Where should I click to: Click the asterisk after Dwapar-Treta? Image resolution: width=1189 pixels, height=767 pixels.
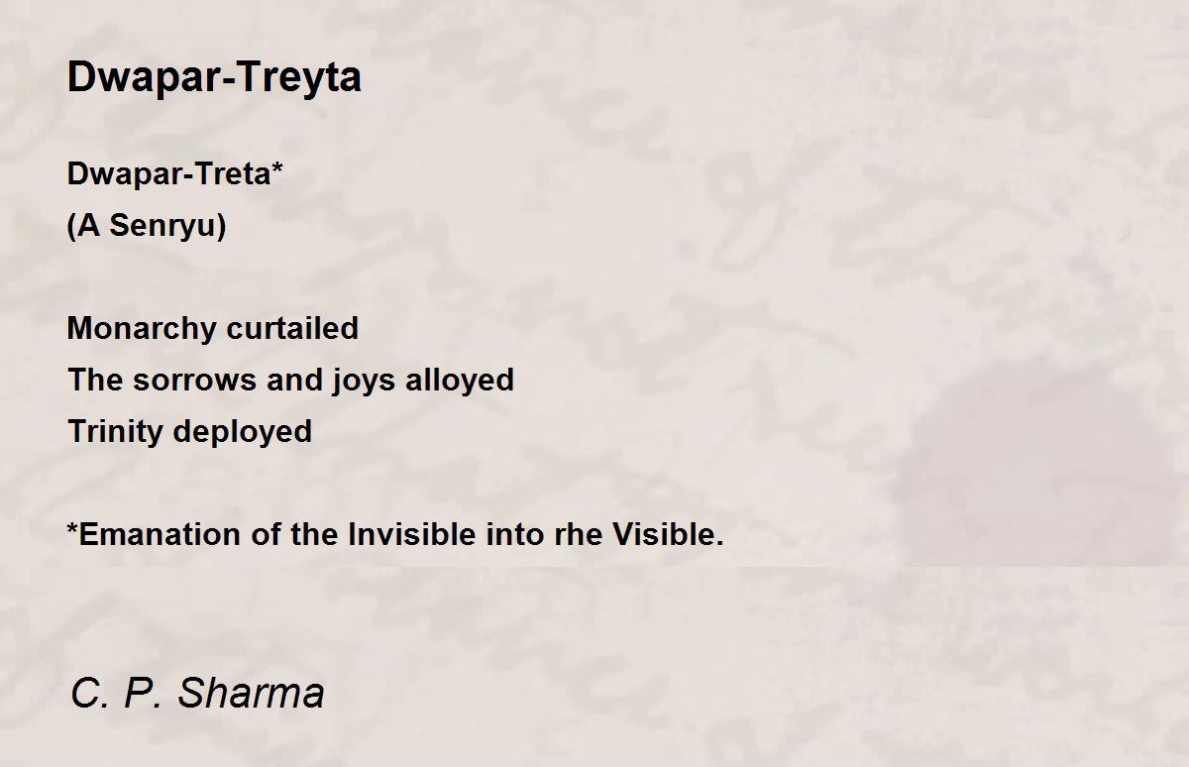[x=278, y=168]
